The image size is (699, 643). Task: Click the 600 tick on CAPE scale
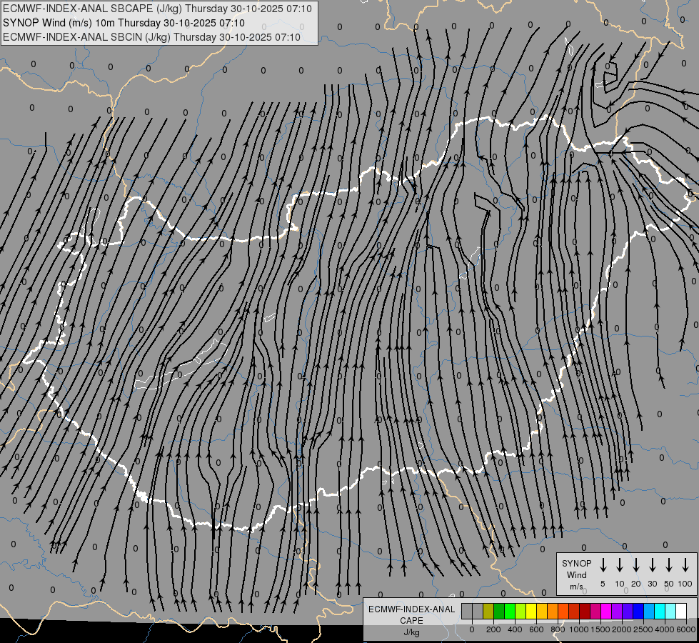(536, 629)
